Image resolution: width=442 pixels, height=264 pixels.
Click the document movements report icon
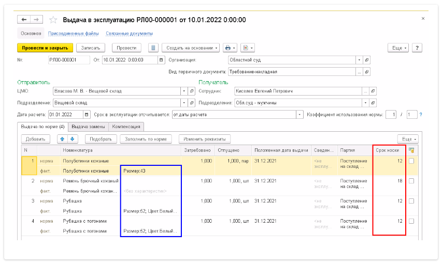153,48
